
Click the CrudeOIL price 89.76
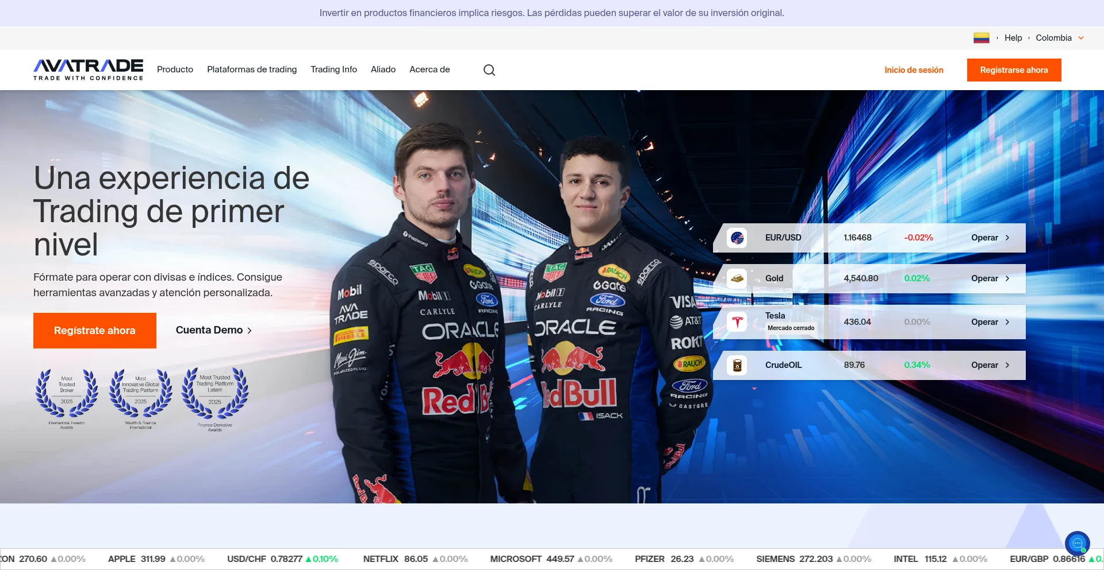(x=854, y=365)
